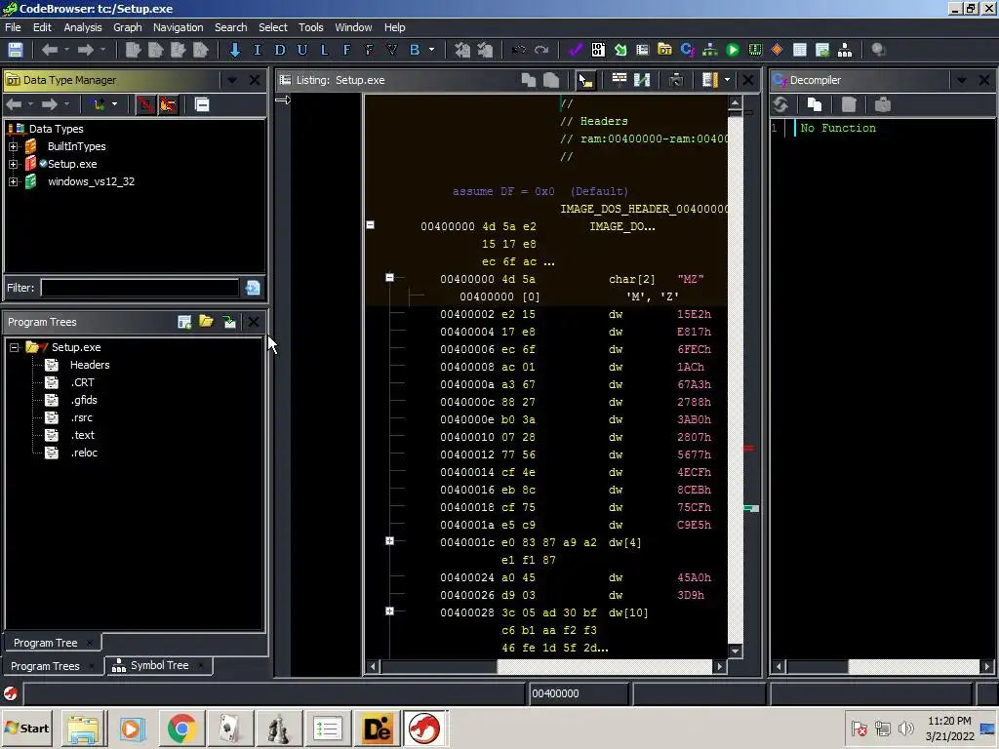Open Data Type Manager panel menu arrow
Screen dimensions: 999x749
pyautogui.click(x=232, y=80)
